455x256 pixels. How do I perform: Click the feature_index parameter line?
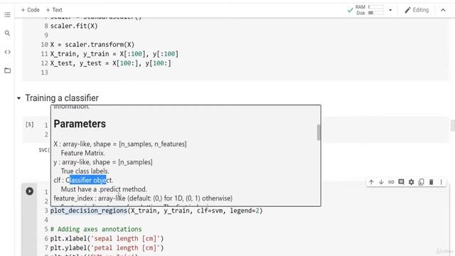pos(143,198)
